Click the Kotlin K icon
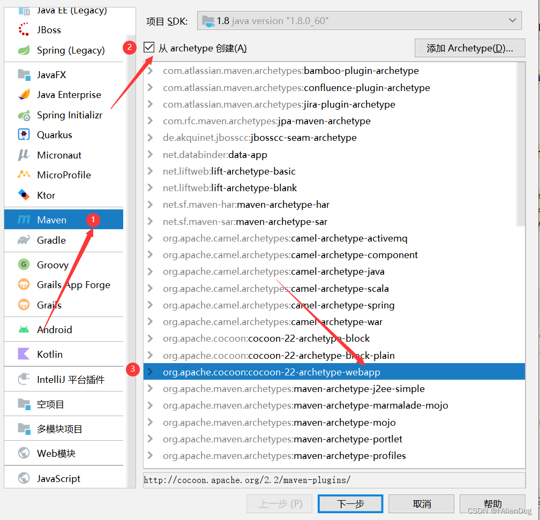Screen dimensions: 540x520 pyautogui.click(x=24, y=354)
